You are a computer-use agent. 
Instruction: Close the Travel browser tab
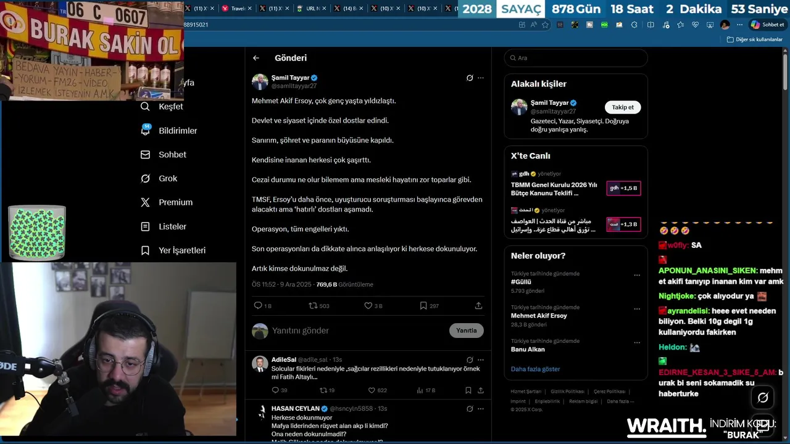[x=249, y=9]
